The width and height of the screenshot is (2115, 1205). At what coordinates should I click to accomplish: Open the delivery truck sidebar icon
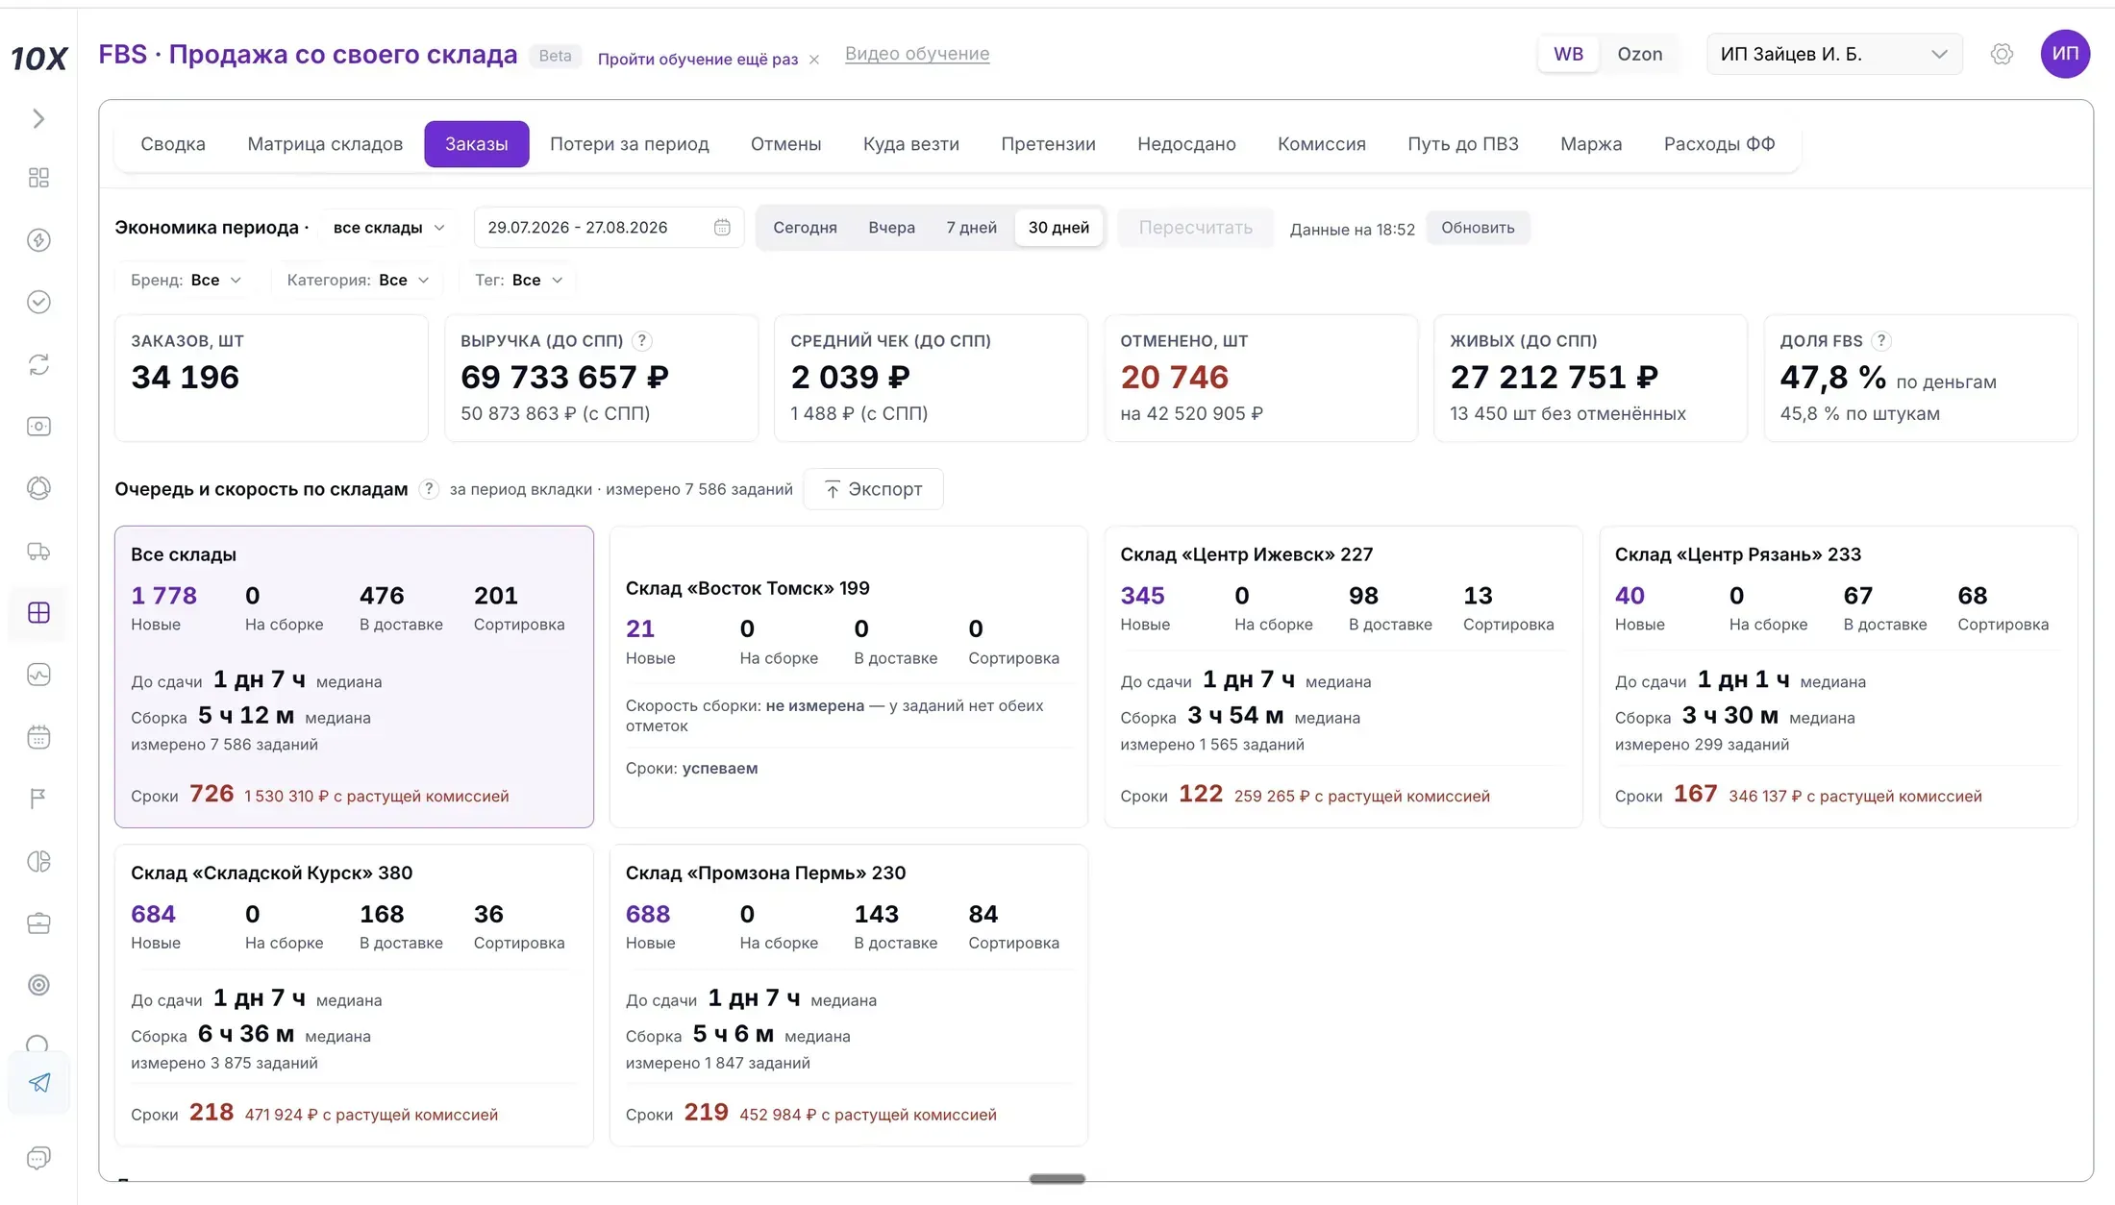(x=38, y=551)
